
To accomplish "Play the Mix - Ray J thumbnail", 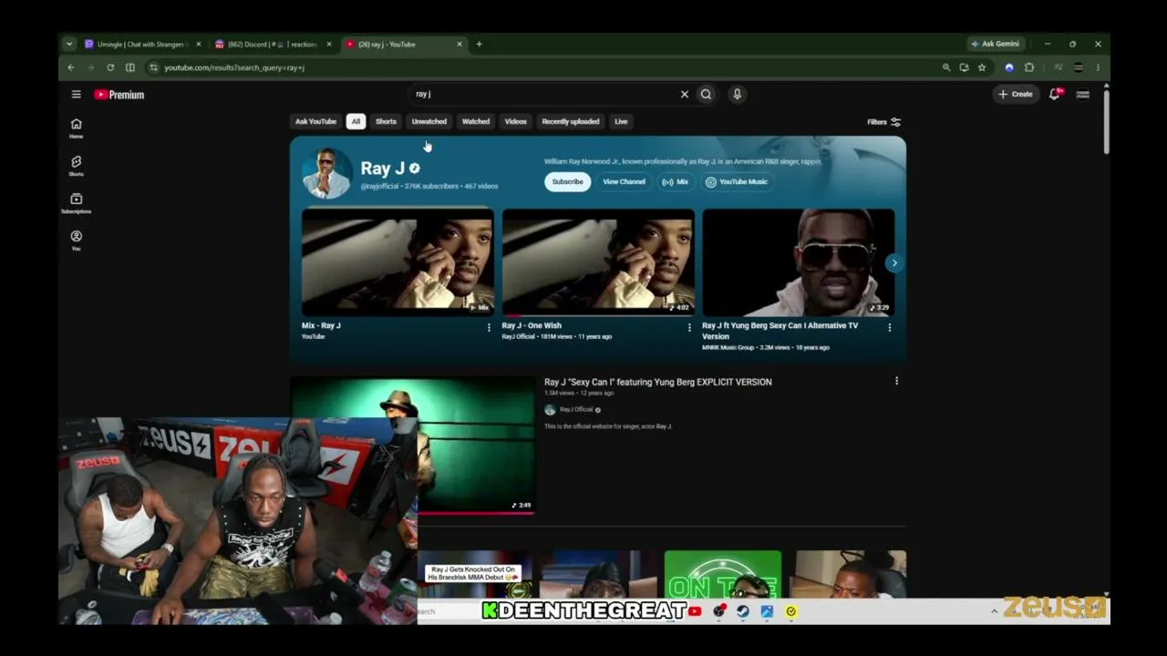I will (398, 262).
